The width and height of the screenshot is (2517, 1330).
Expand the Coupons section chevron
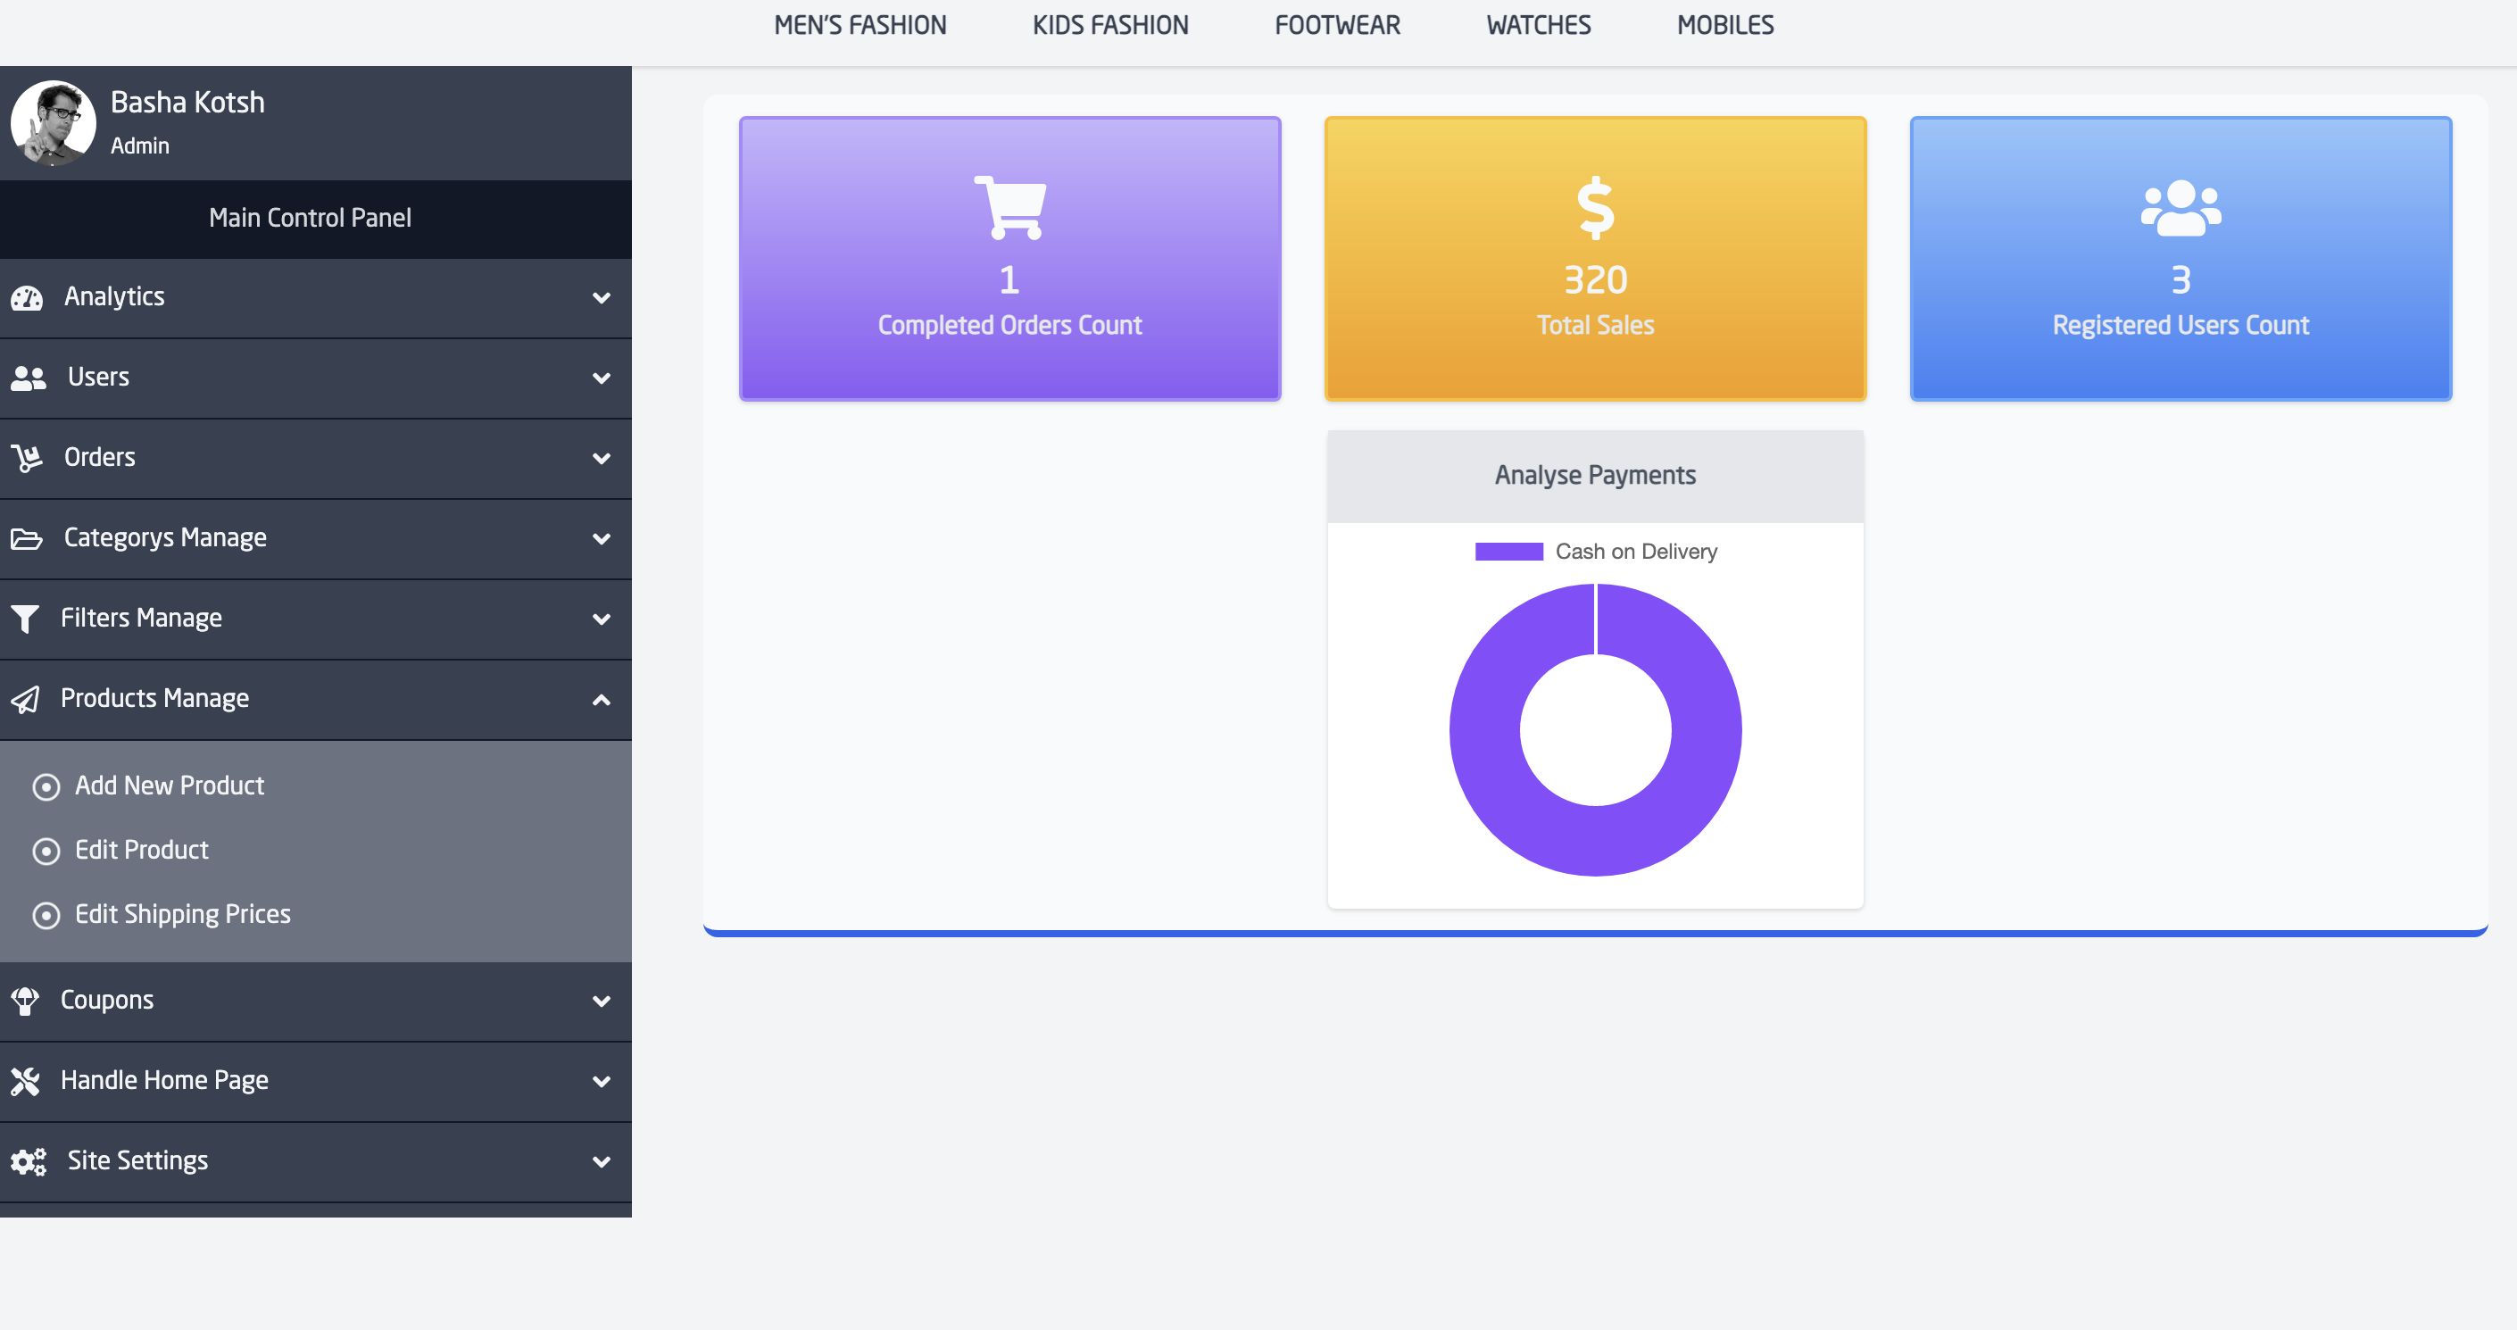point(602,1001)
